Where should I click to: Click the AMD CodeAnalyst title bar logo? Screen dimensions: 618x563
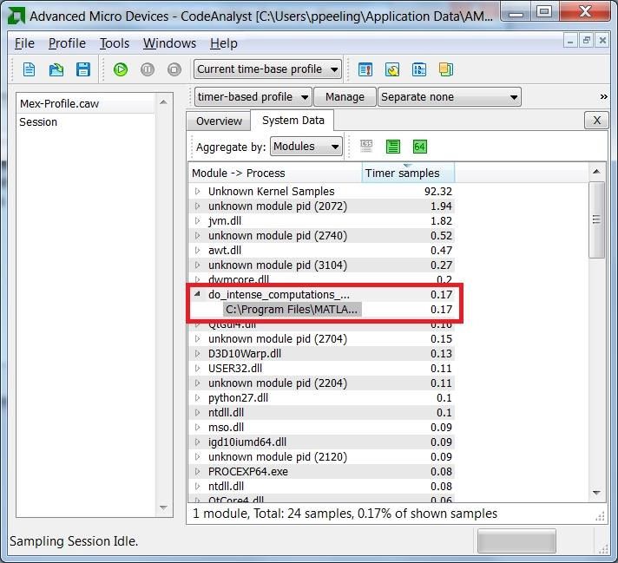click(16, 16)
